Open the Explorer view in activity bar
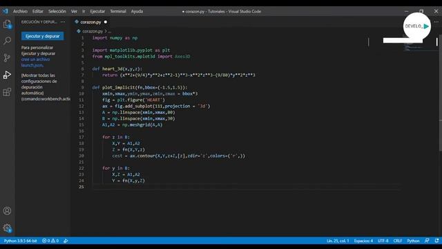Screen dimensions: 442x249 (x=7, y=24)
